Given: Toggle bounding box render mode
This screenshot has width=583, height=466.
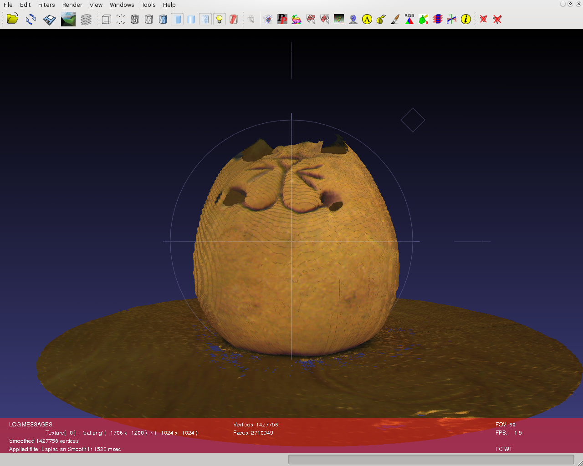Looking at the screenshot, I should pyautogui.click(x=107, y=19).
